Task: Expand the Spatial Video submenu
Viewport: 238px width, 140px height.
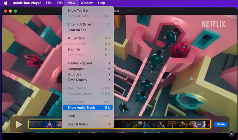Action: coord(88,124)
